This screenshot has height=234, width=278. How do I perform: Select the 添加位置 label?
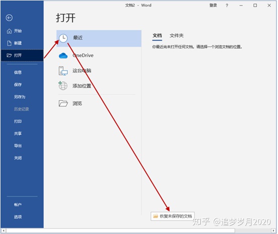click(82, 86)
